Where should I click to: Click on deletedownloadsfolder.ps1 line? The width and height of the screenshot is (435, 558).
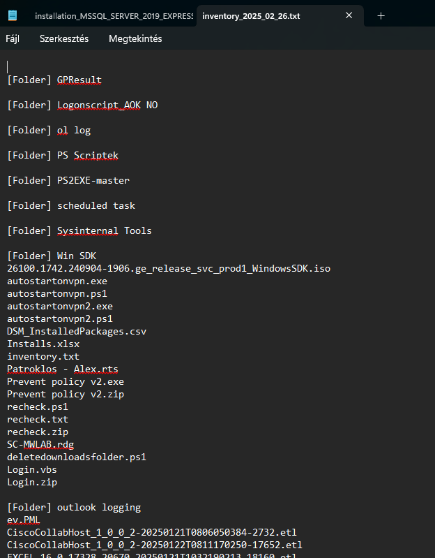tap(77, 457)
